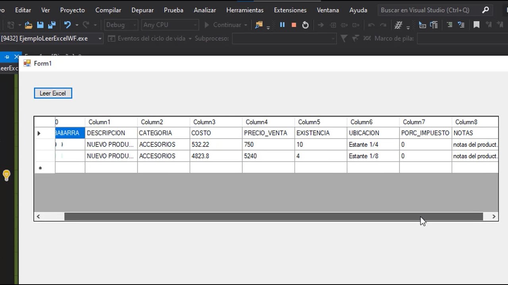Expand the Continuar dropdown arrow
This screenshot has width=508, height=285.
(x=246, y=25)
